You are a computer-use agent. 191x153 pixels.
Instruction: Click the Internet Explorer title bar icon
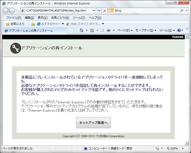point(4,4)
